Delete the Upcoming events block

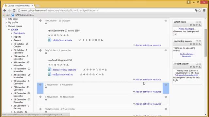tap(194, 44)
